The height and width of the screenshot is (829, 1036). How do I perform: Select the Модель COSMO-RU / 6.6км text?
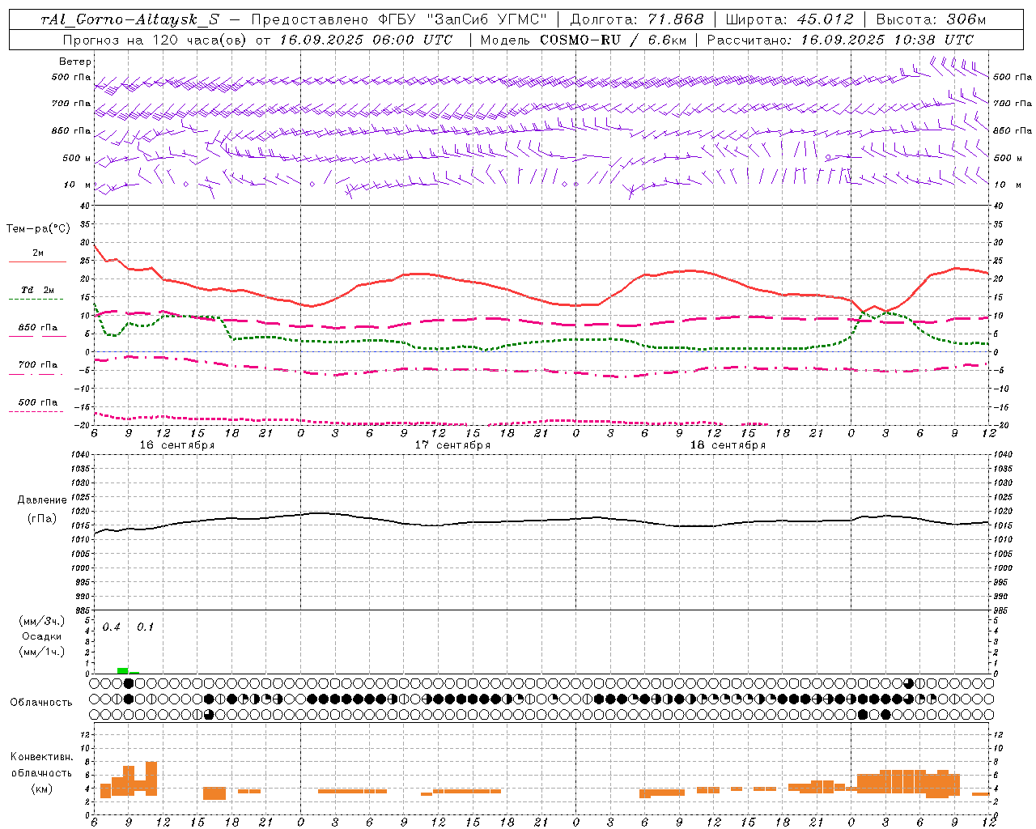point(583,40)
